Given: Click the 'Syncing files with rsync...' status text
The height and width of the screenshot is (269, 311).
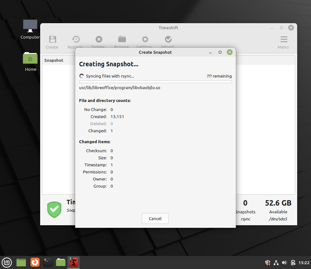Looking at the screenshot, I should coord(110,76).
